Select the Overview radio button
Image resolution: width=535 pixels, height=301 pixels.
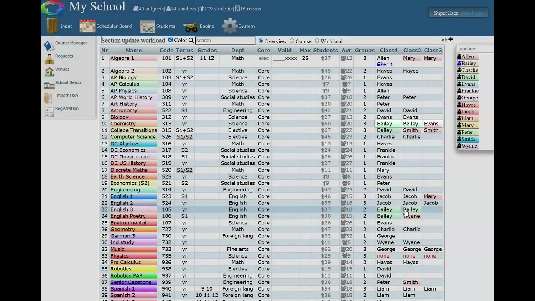point(261,41)
